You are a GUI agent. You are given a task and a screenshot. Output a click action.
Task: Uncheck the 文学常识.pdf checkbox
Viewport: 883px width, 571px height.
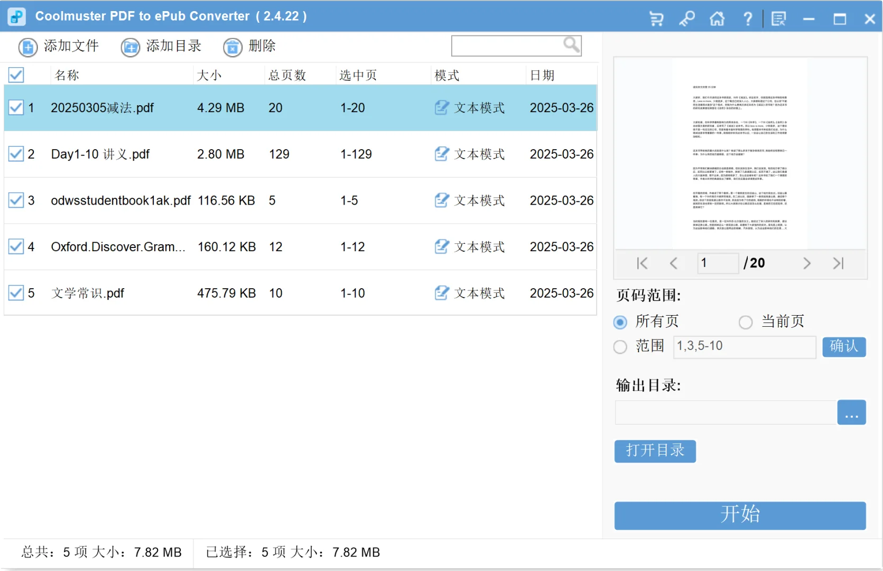point(16,293)
